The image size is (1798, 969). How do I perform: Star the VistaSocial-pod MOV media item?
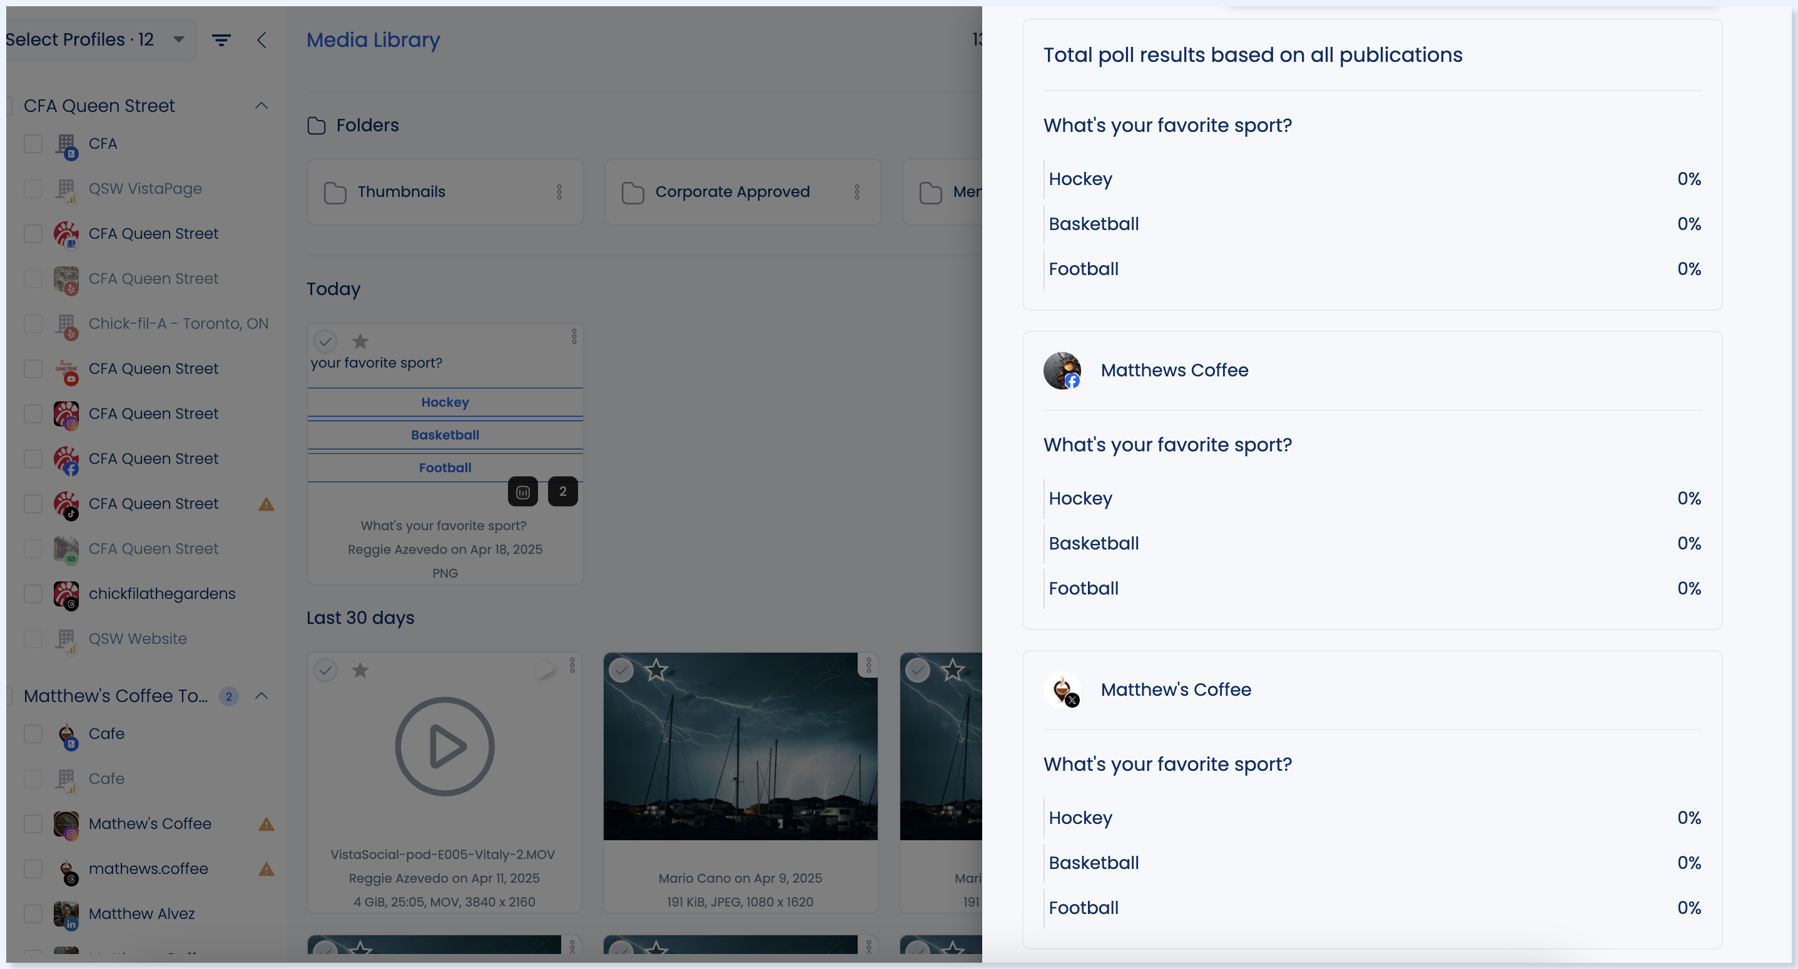360,670
